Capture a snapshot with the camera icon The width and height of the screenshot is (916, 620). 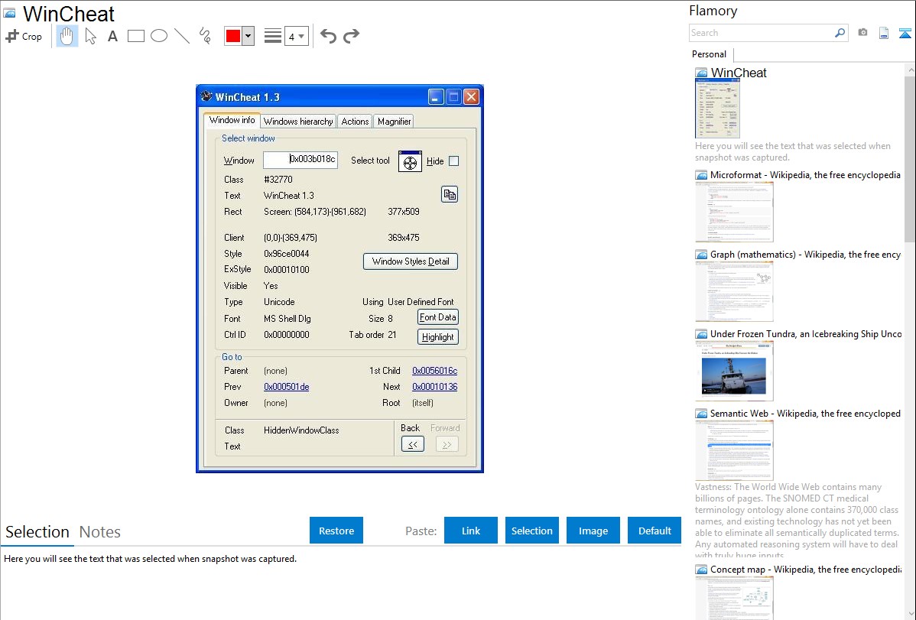pyautogui.click(x=862, y=33)
